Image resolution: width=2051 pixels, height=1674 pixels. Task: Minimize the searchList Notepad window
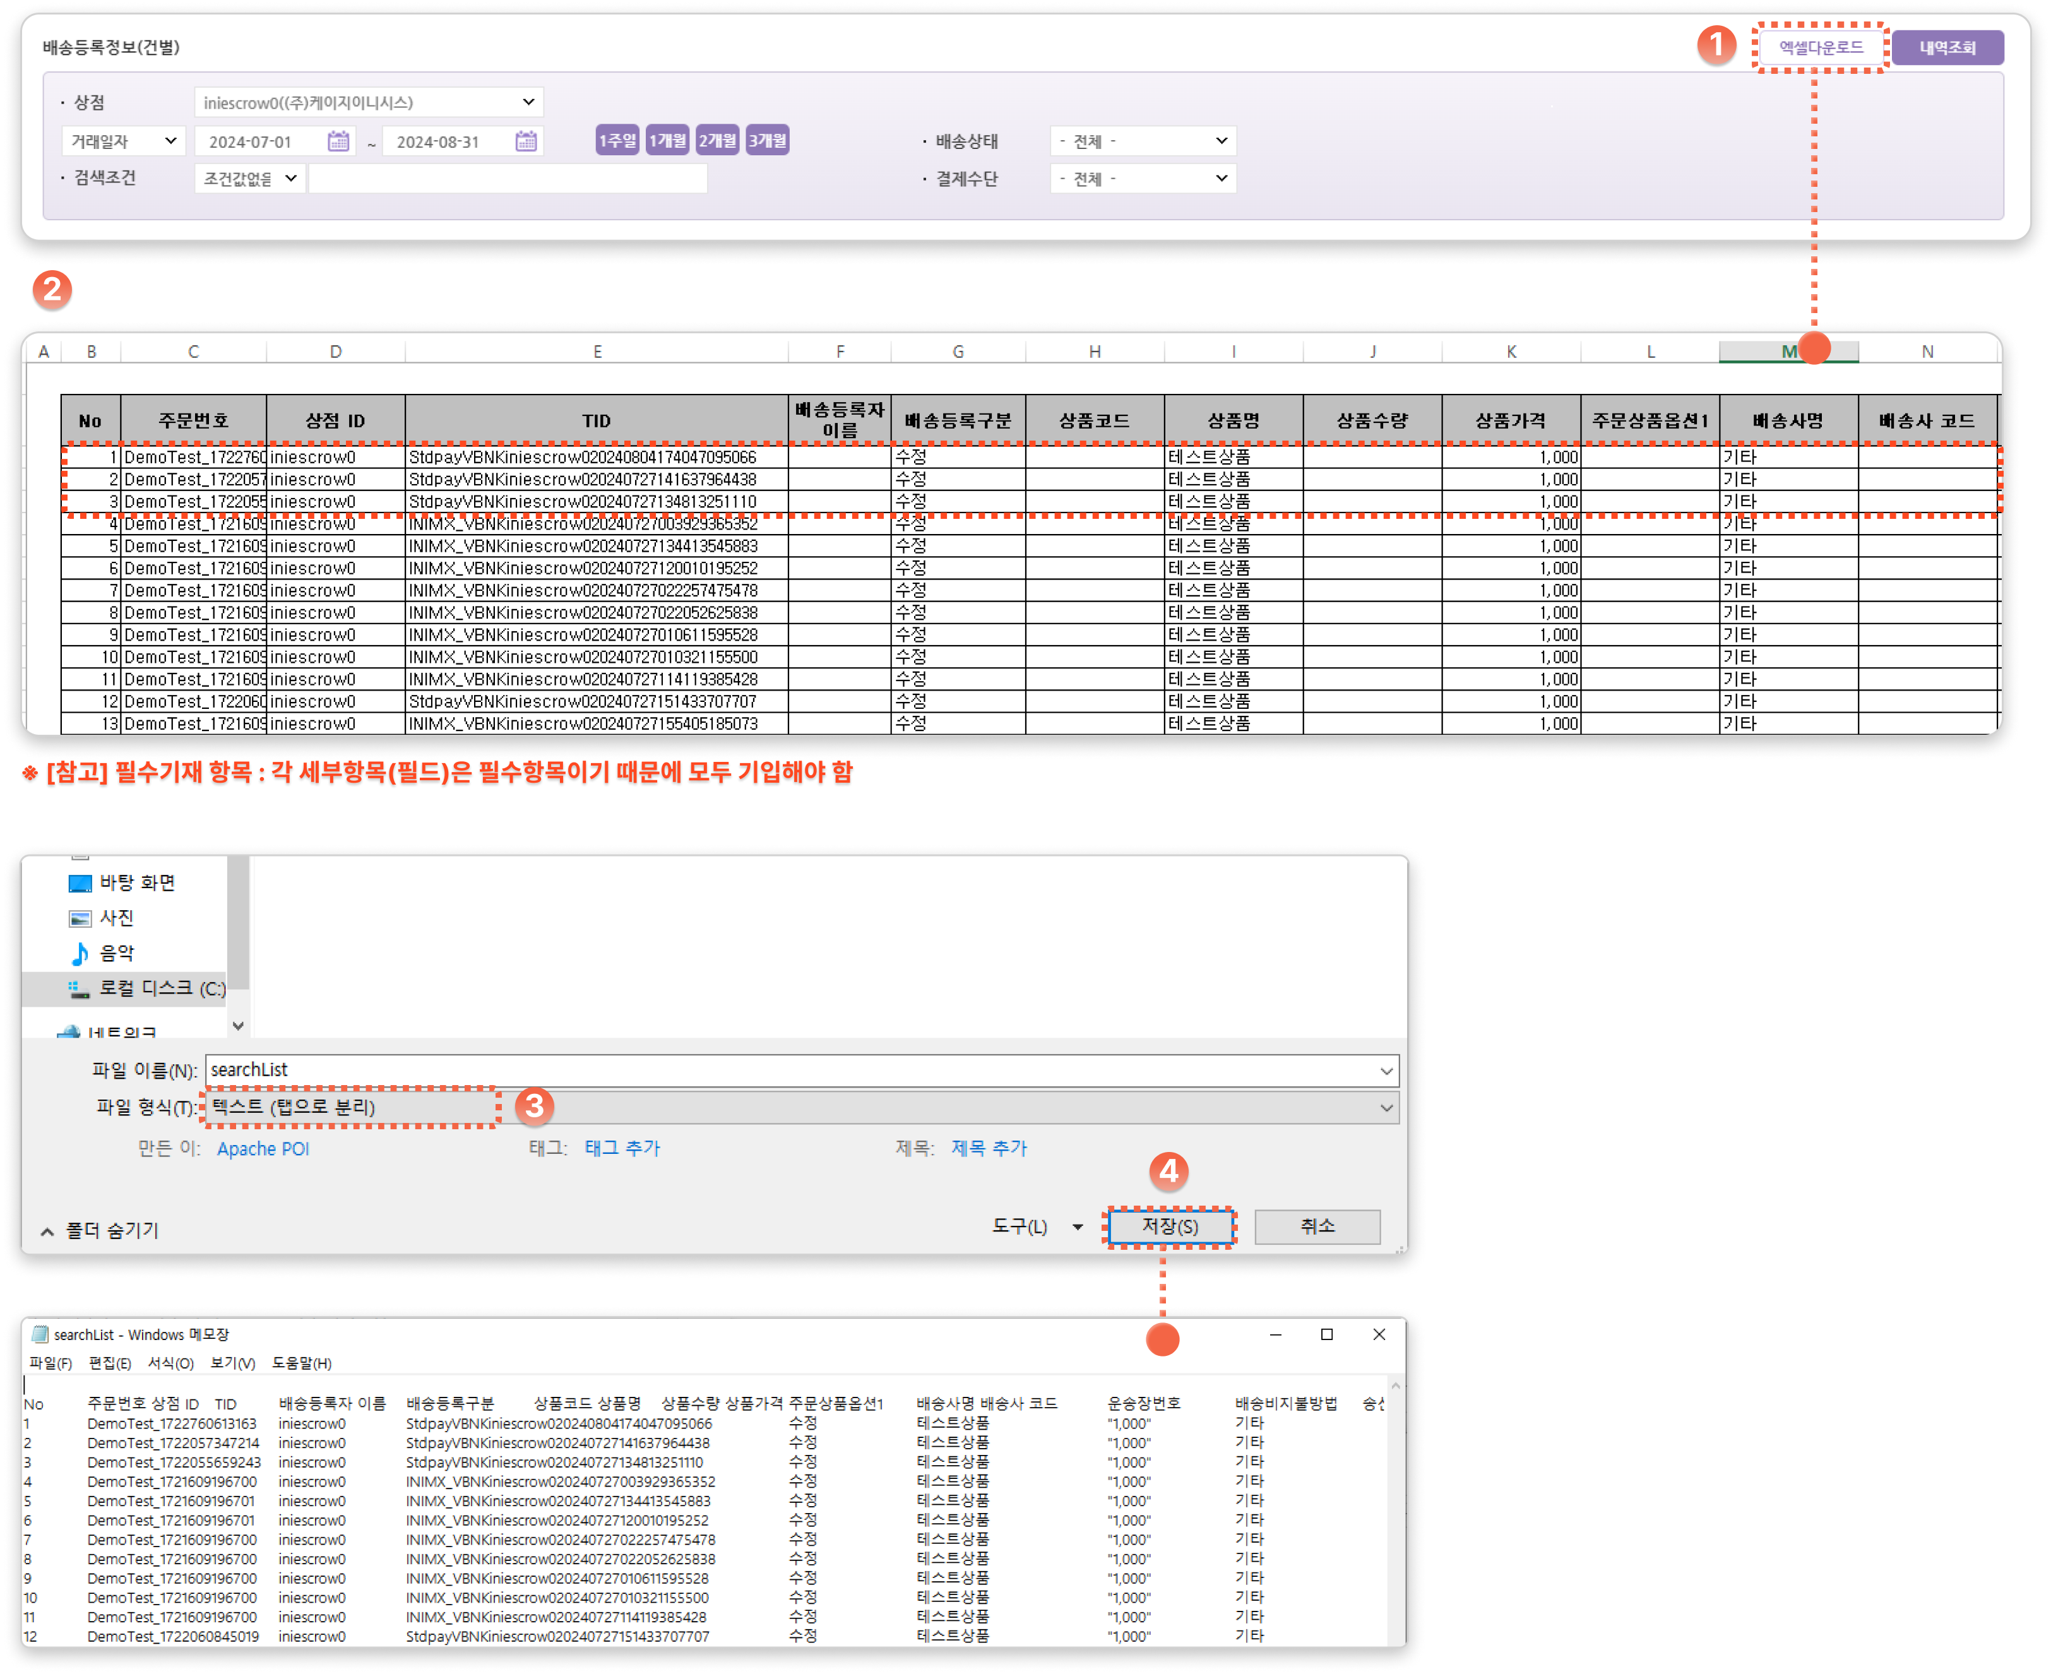[1276, 1334]
